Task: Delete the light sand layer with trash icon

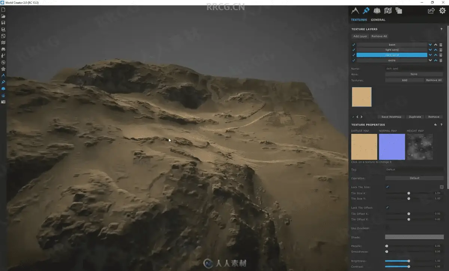Action: [441, 50]
